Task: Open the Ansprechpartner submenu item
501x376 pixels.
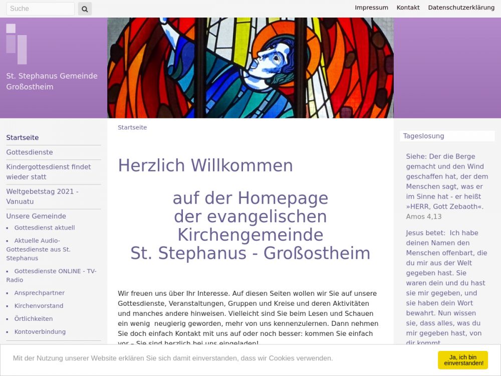Action: point(40,293)
